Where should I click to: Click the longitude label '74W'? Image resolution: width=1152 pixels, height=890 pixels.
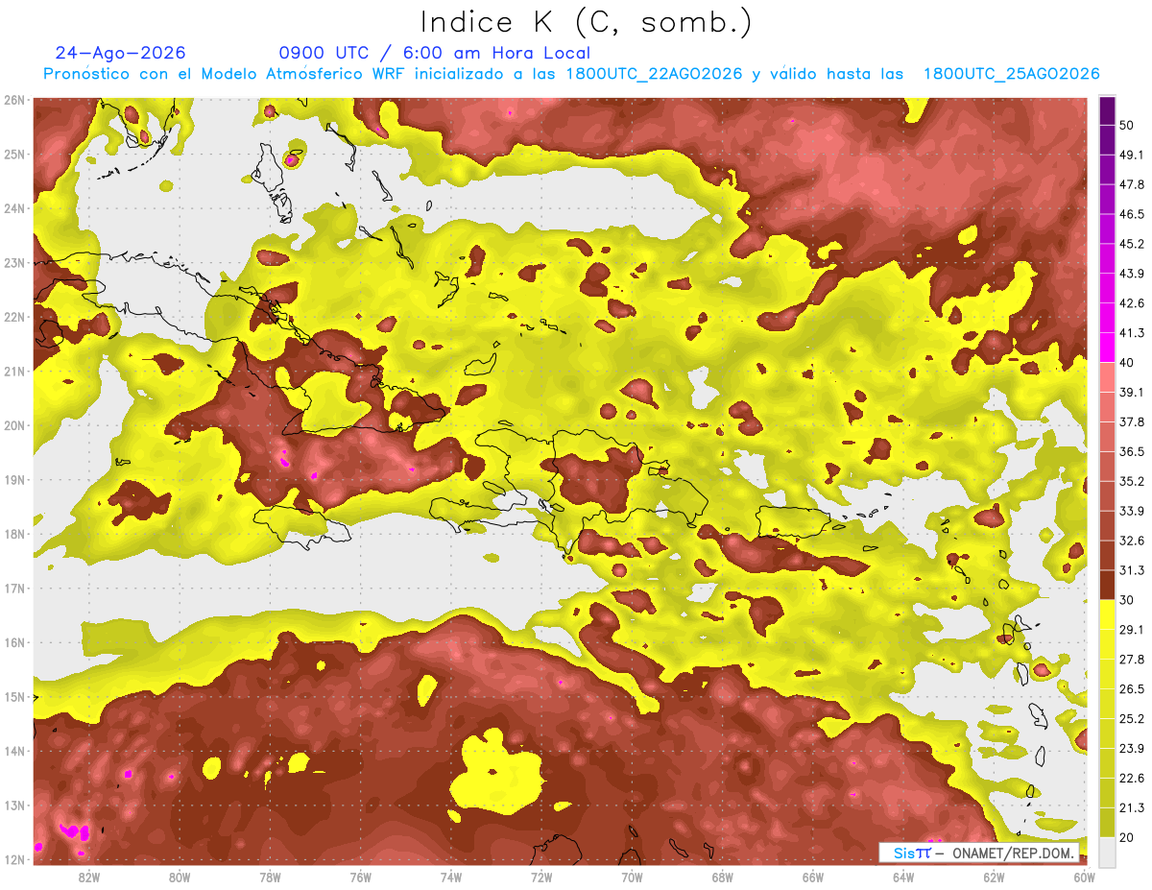click(x=450, y=877)
